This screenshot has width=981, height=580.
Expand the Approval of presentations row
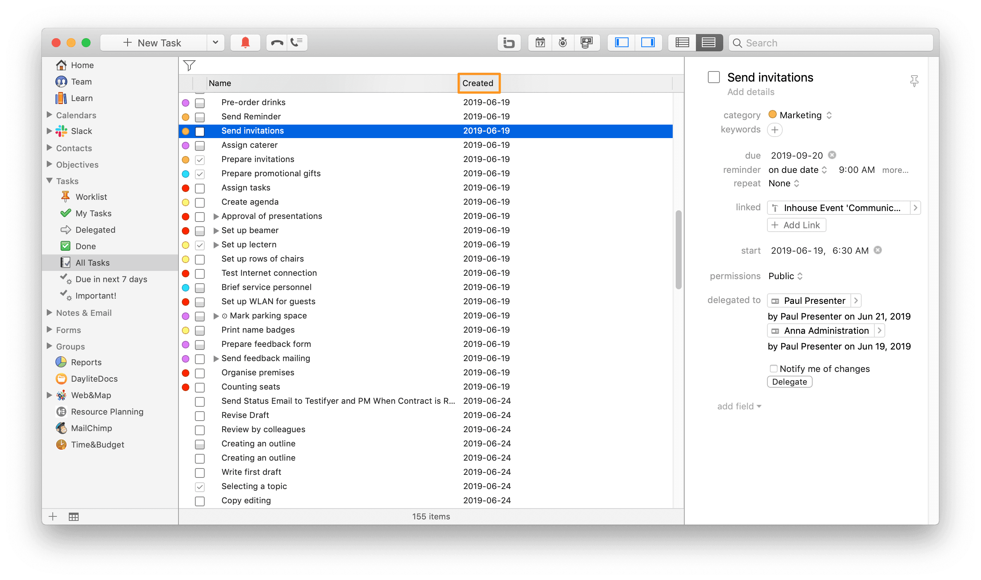coord(216,216)
